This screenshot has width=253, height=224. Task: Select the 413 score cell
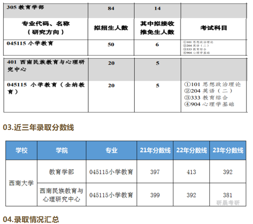[191, 172]
